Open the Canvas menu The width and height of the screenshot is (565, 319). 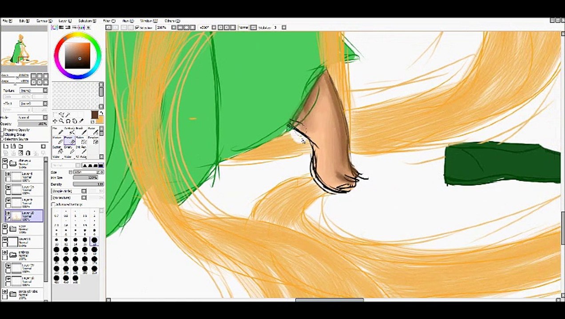(44, 21)
